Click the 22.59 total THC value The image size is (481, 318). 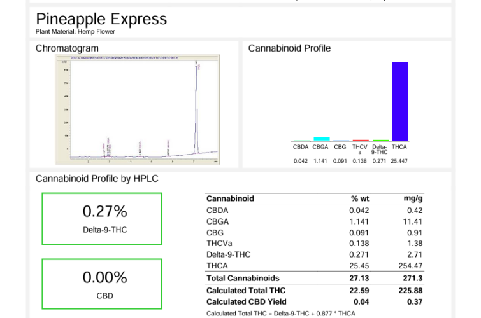359,291
